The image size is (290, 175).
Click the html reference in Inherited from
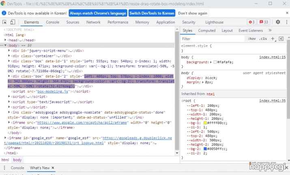tap(211, 94)
